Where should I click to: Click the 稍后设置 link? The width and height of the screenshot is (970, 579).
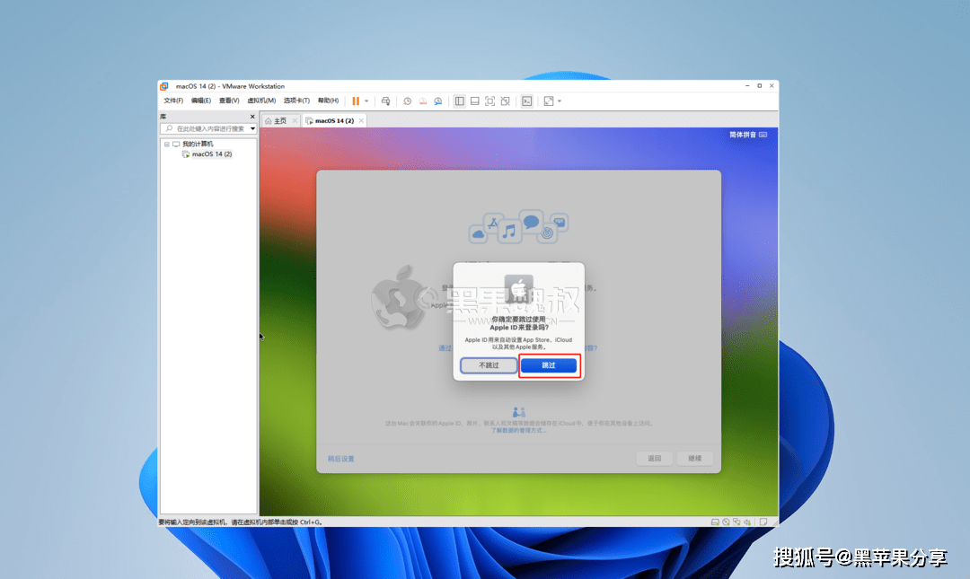(341, 459)
